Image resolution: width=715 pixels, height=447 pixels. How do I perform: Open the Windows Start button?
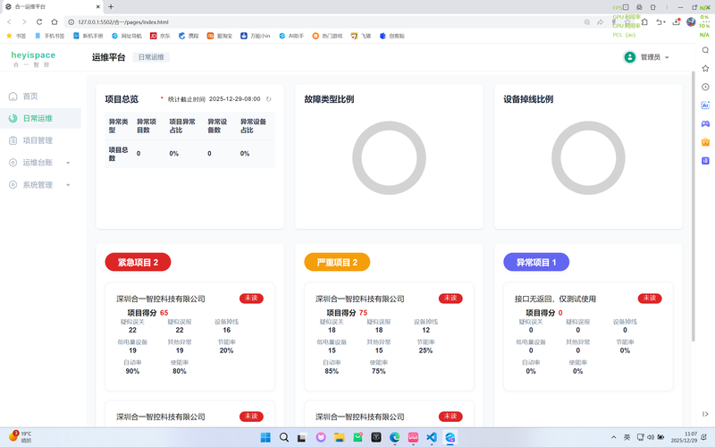pyautogui.click(x=265, y=437)
